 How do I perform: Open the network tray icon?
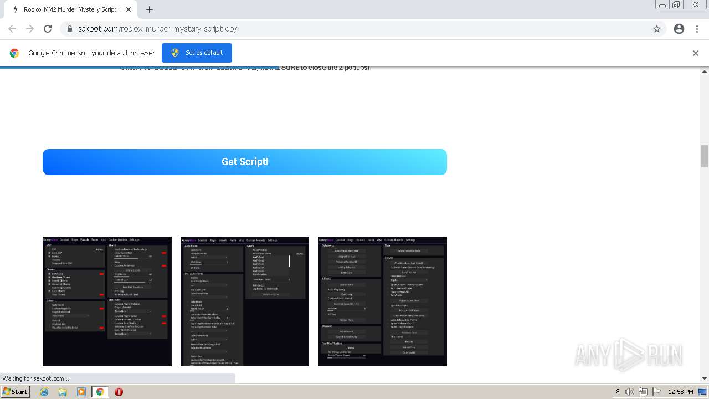643,392
